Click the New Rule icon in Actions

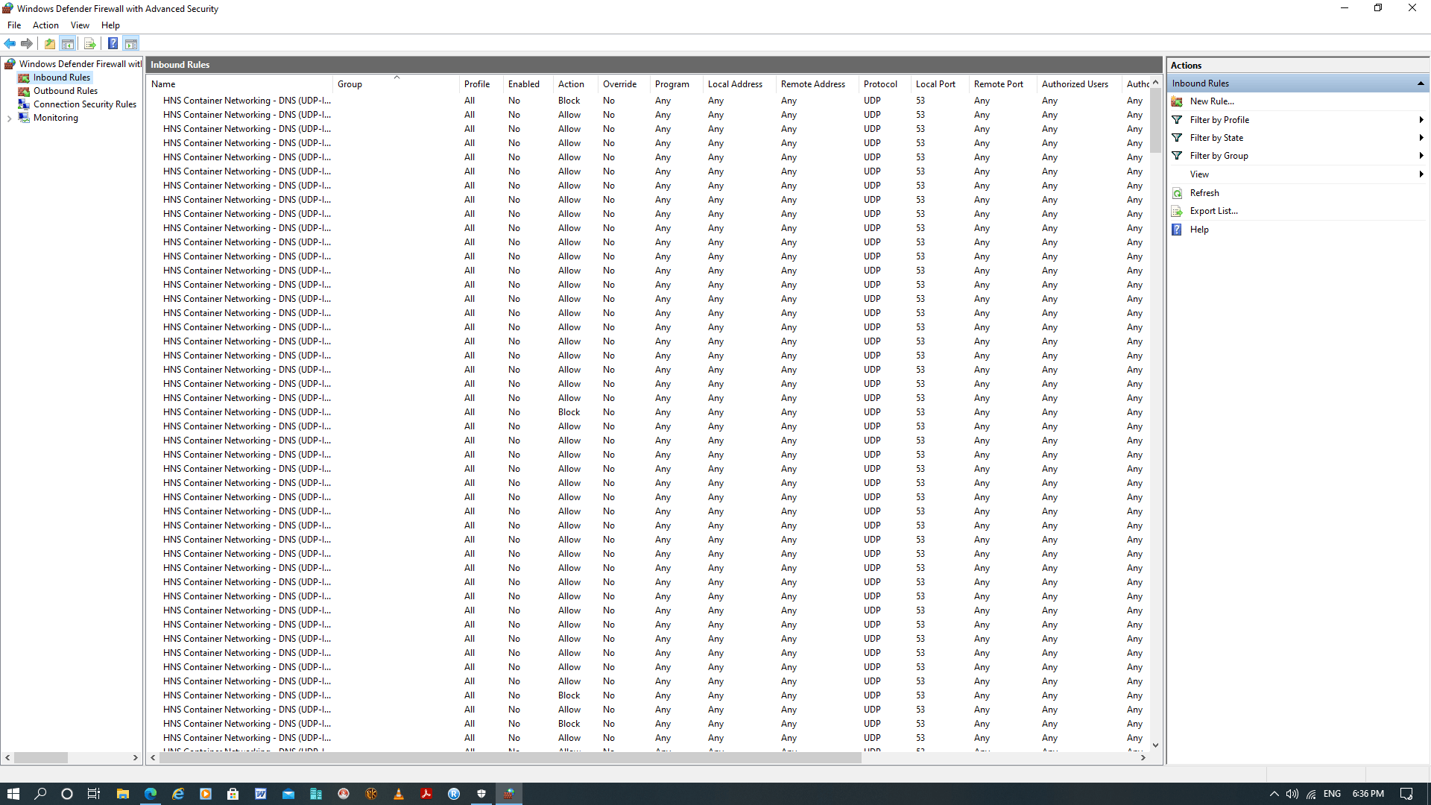1178,101
